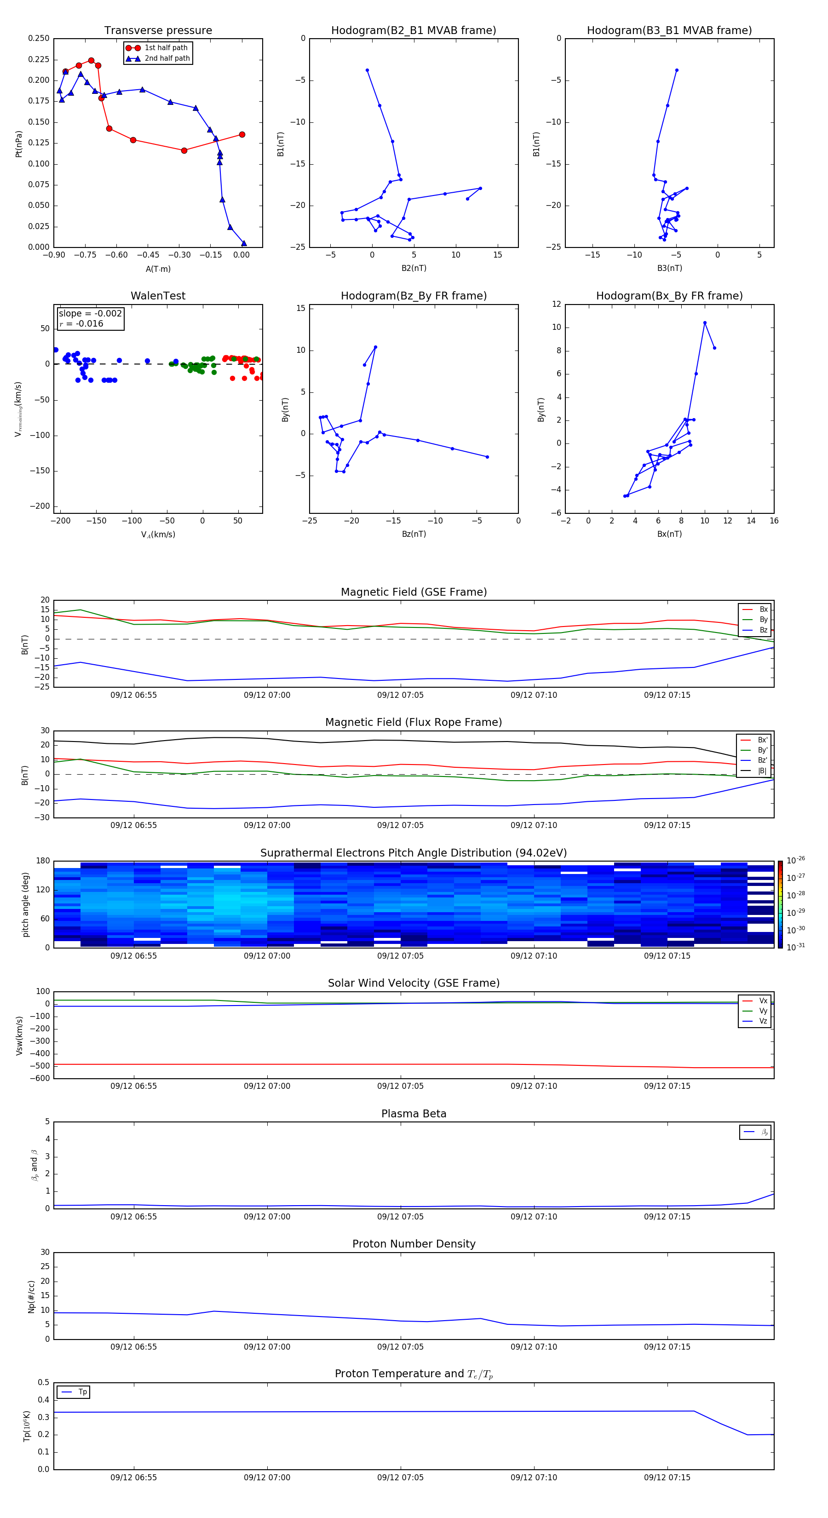
Task: Click 'r = -0.016' annotation text
Action: [x=81, y=323]
